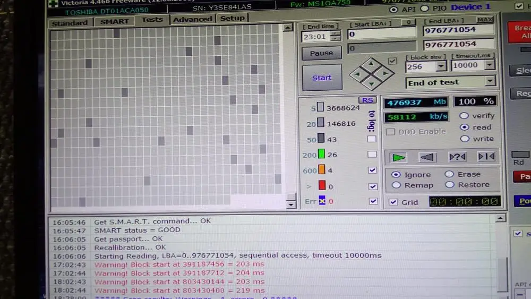
Task: Toggle the Grid checkbox
Action: coord(393,202)
